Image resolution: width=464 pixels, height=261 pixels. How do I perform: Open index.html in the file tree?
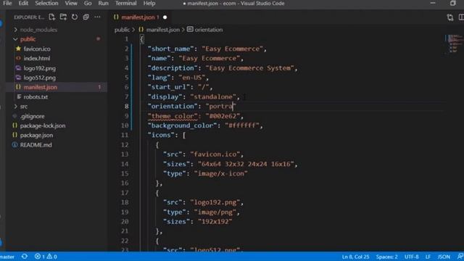click(37, 59)
